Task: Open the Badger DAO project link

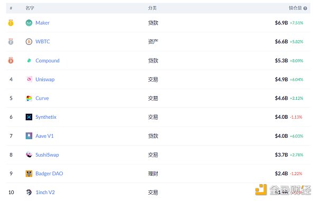Action: tap(49, 174)
